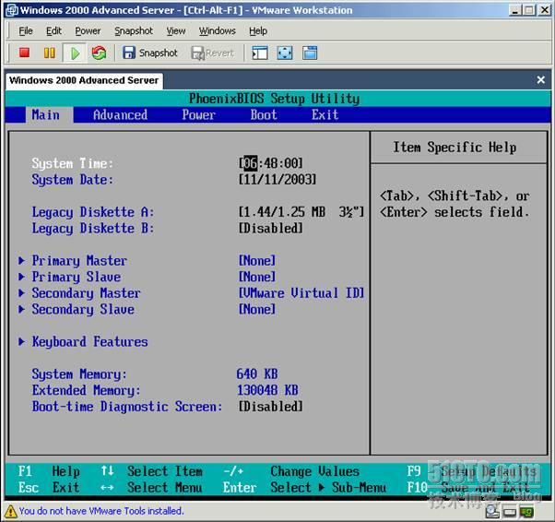Click the green Power On play icon

point(75,53)
